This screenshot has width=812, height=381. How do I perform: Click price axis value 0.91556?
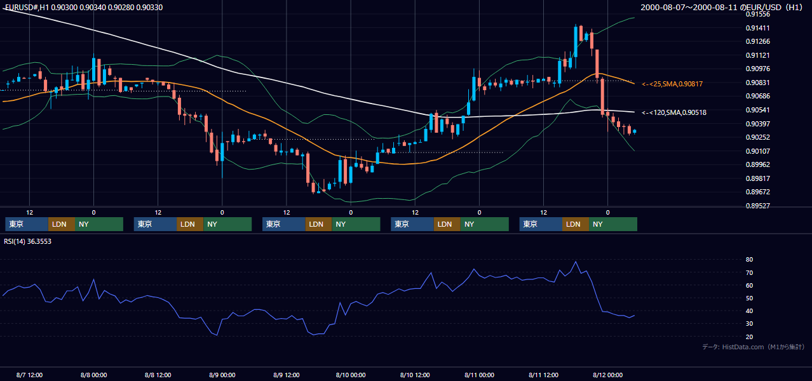(758, 14)
